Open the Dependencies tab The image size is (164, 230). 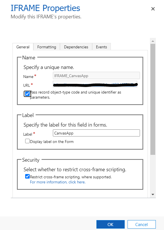coord(76,47)
